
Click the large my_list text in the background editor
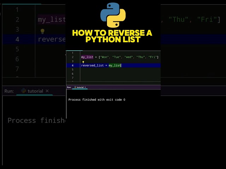(x=52, y=20)
